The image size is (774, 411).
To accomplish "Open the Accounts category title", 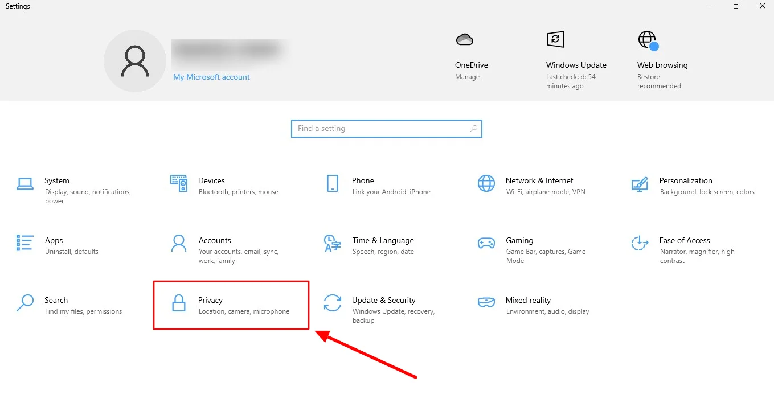I will 215,240.
